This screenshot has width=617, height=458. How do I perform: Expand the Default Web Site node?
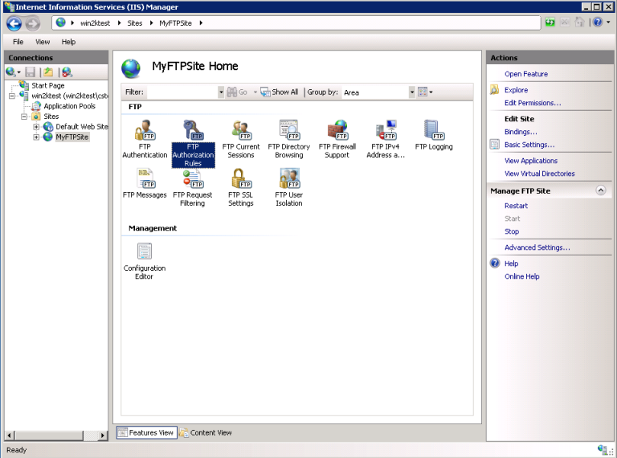tap(36, 127)
